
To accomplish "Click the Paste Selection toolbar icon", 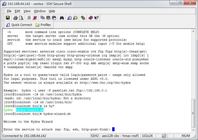I will tap(54, 18).
